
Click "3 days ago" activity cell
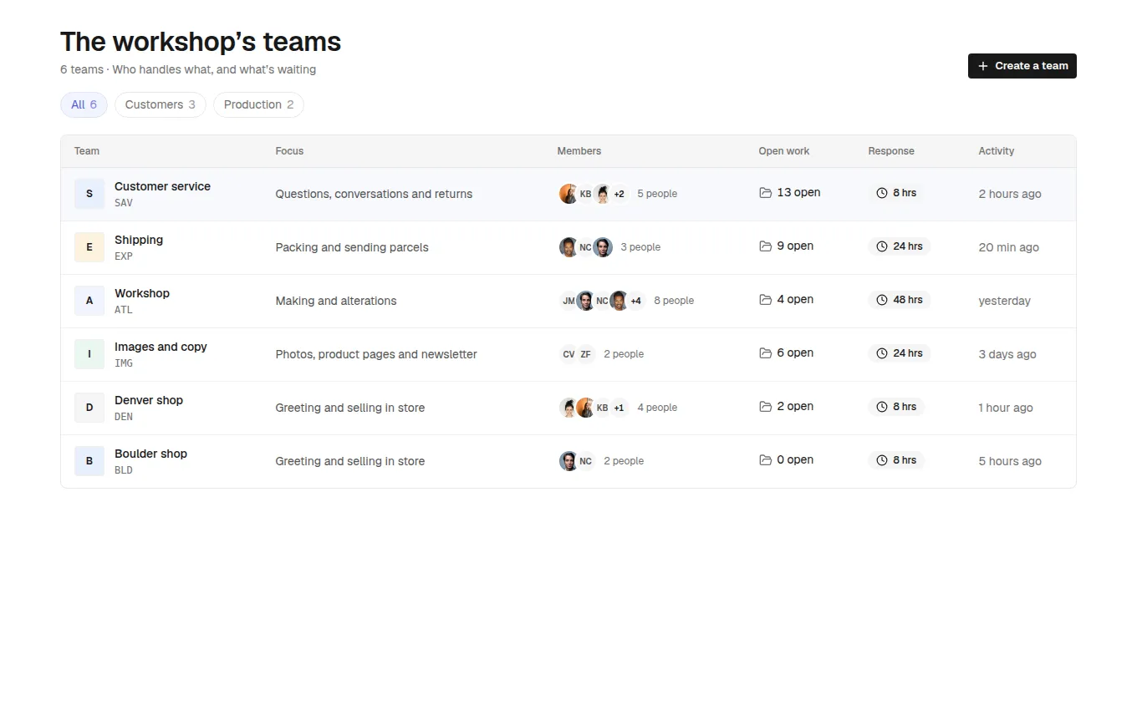[1007, 354]
